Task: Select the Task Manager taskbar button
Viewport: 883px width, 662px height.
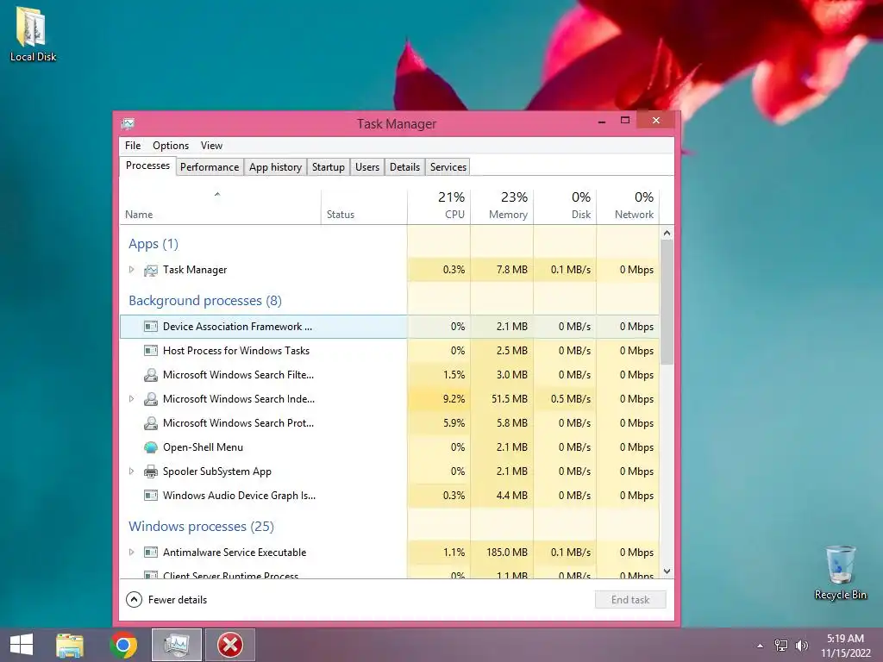Action: pyautogui.click(x=177, y=645)
